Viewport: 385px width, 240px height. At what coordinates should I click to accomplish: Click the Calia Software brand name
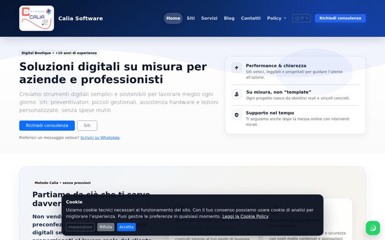point(81,18)
